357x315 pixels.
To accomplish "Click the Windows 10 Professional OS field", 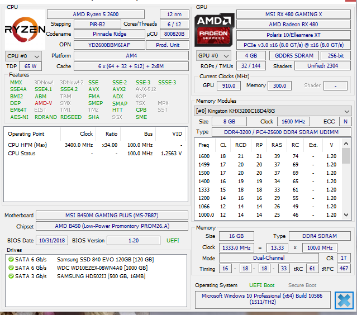I will pyautogui.click(x=263, y=299).
